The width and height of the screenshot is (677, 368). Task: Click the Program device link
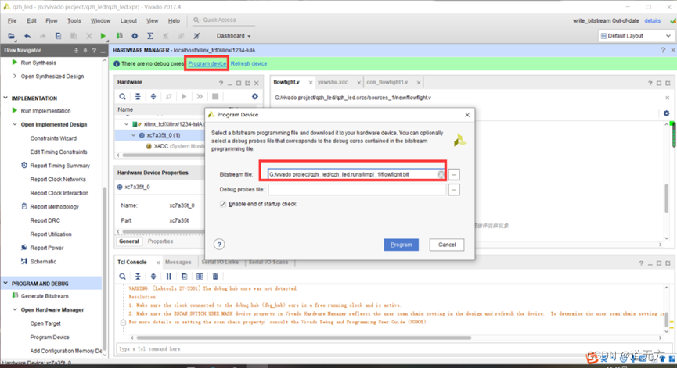207,64
